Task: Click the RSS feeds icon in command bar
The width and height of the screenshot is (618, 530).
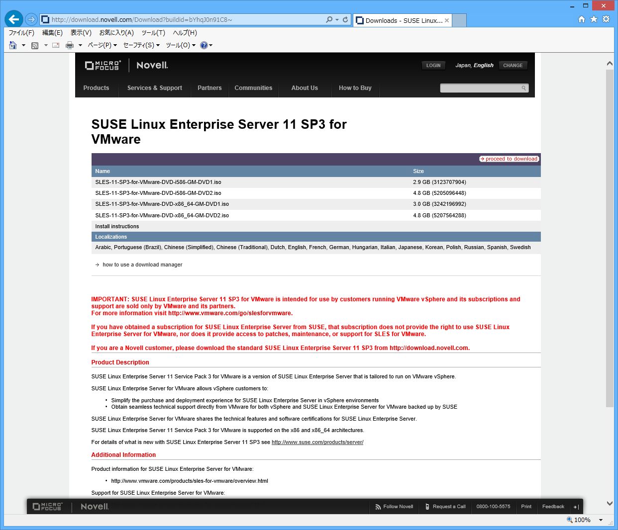Action: [35, 45]
